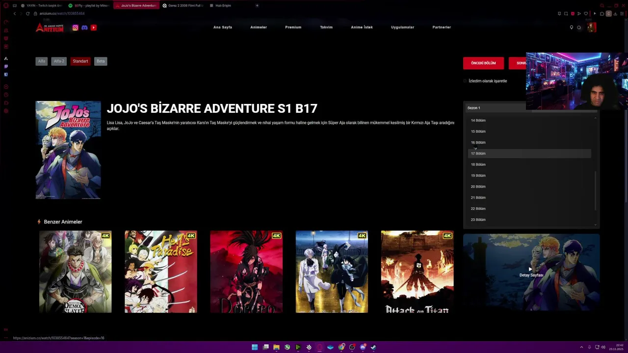
Task: Open File Explorer from taskbar
Action: tap(276, 347)
